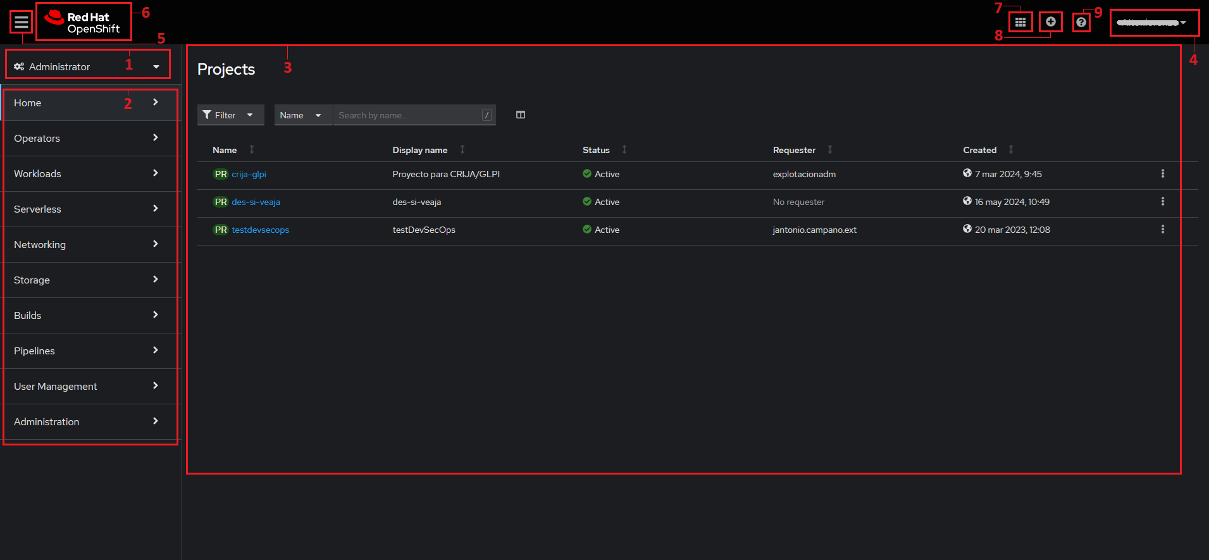Open kebab actions menu for crija-glpi
Image resolution: width=1209 pixels, height=560 pixels.
[x=1163, y=173]
